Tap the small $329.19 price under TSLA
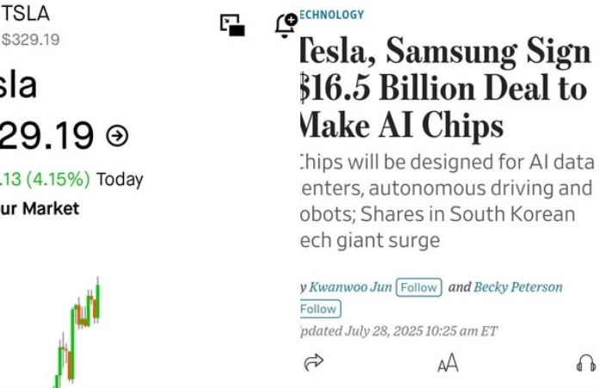The height and width of the screenshot is (388, 599). click(x=31, y=40)
